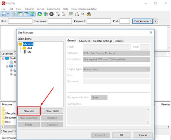
Task: Click the Comments text area
Action: tap(109, 115)
